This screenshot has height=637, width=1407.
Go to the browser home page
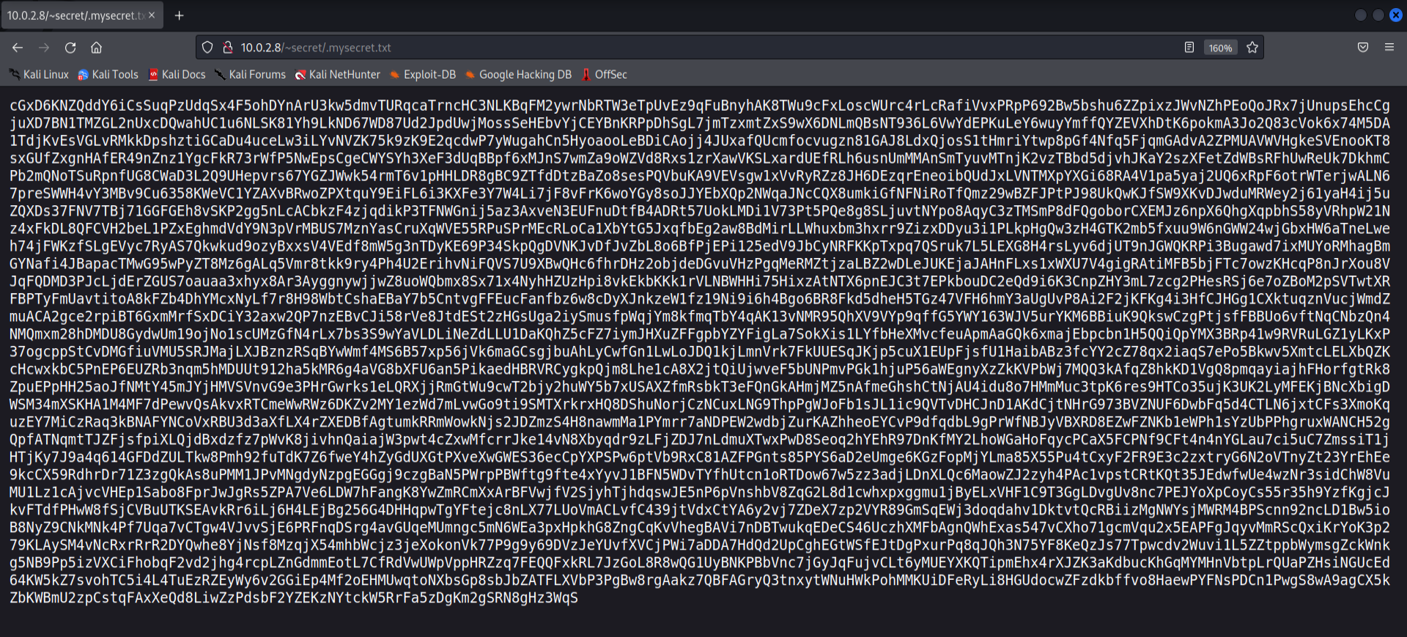click(x=96, y=48)
